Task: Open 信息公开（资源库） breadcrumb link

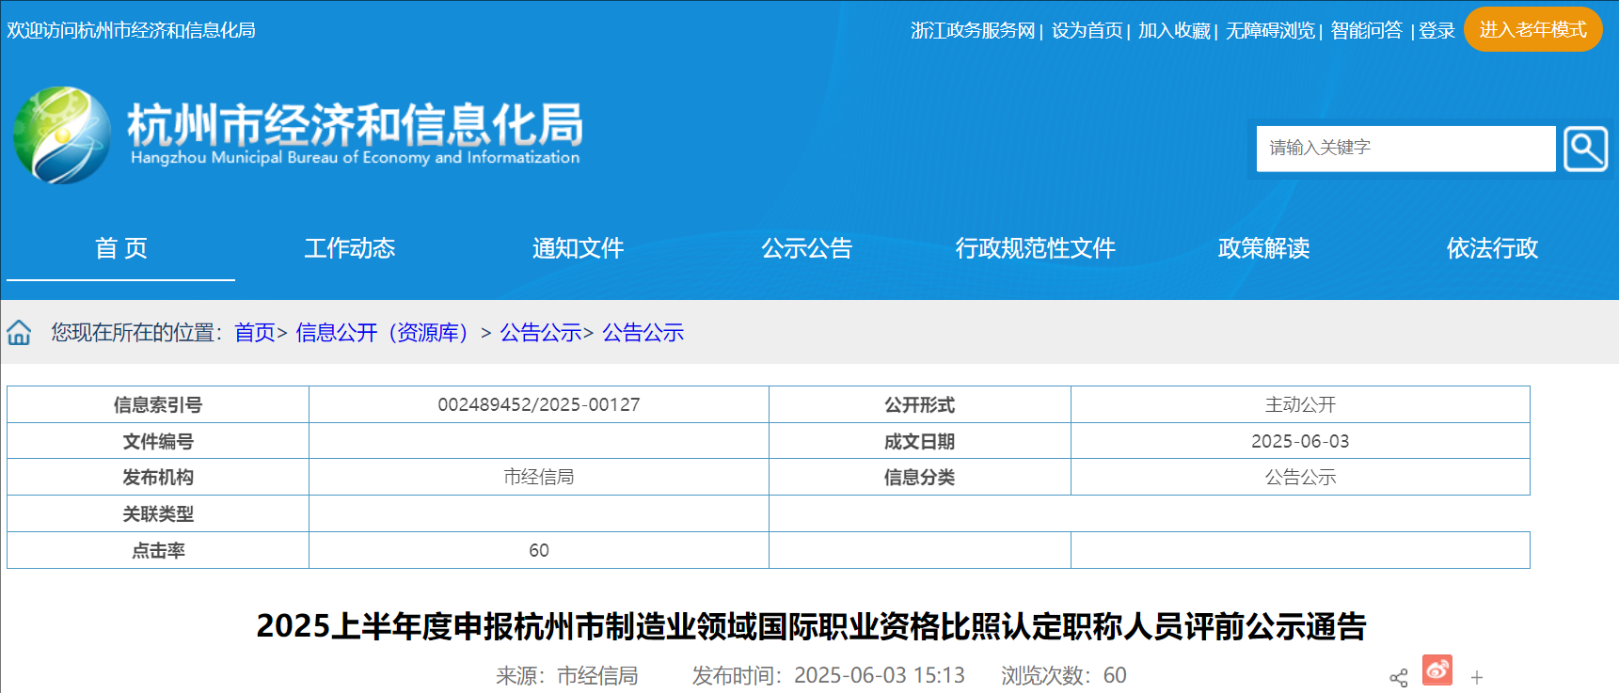Action: (384, 332)
